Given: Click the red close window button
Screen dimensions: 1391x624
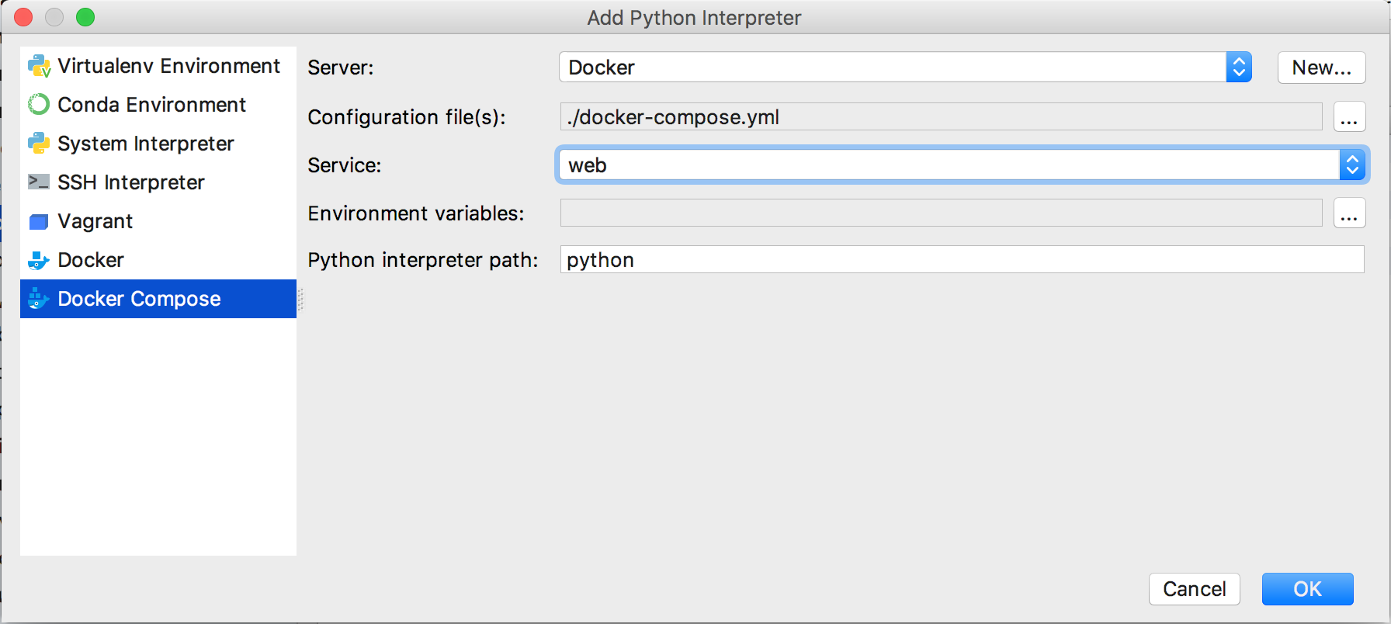Looking at the screenshot, I should pyautogui.click(x=23, y=17).
